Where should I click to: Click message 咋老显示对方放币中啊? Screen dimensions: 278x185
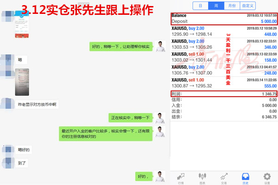coord(37,105)
